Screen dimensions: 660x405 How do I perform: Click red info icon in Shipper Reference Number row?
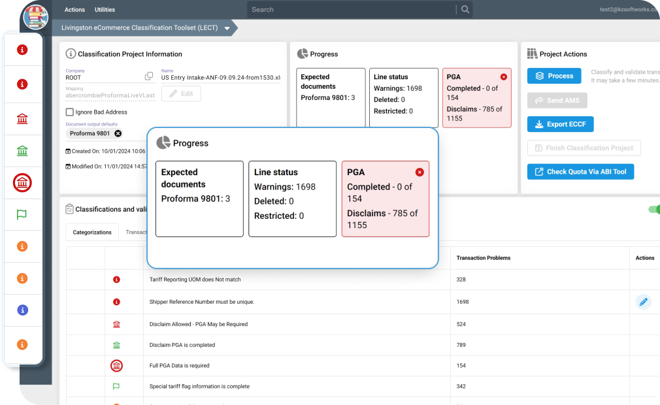coord(116,302)
